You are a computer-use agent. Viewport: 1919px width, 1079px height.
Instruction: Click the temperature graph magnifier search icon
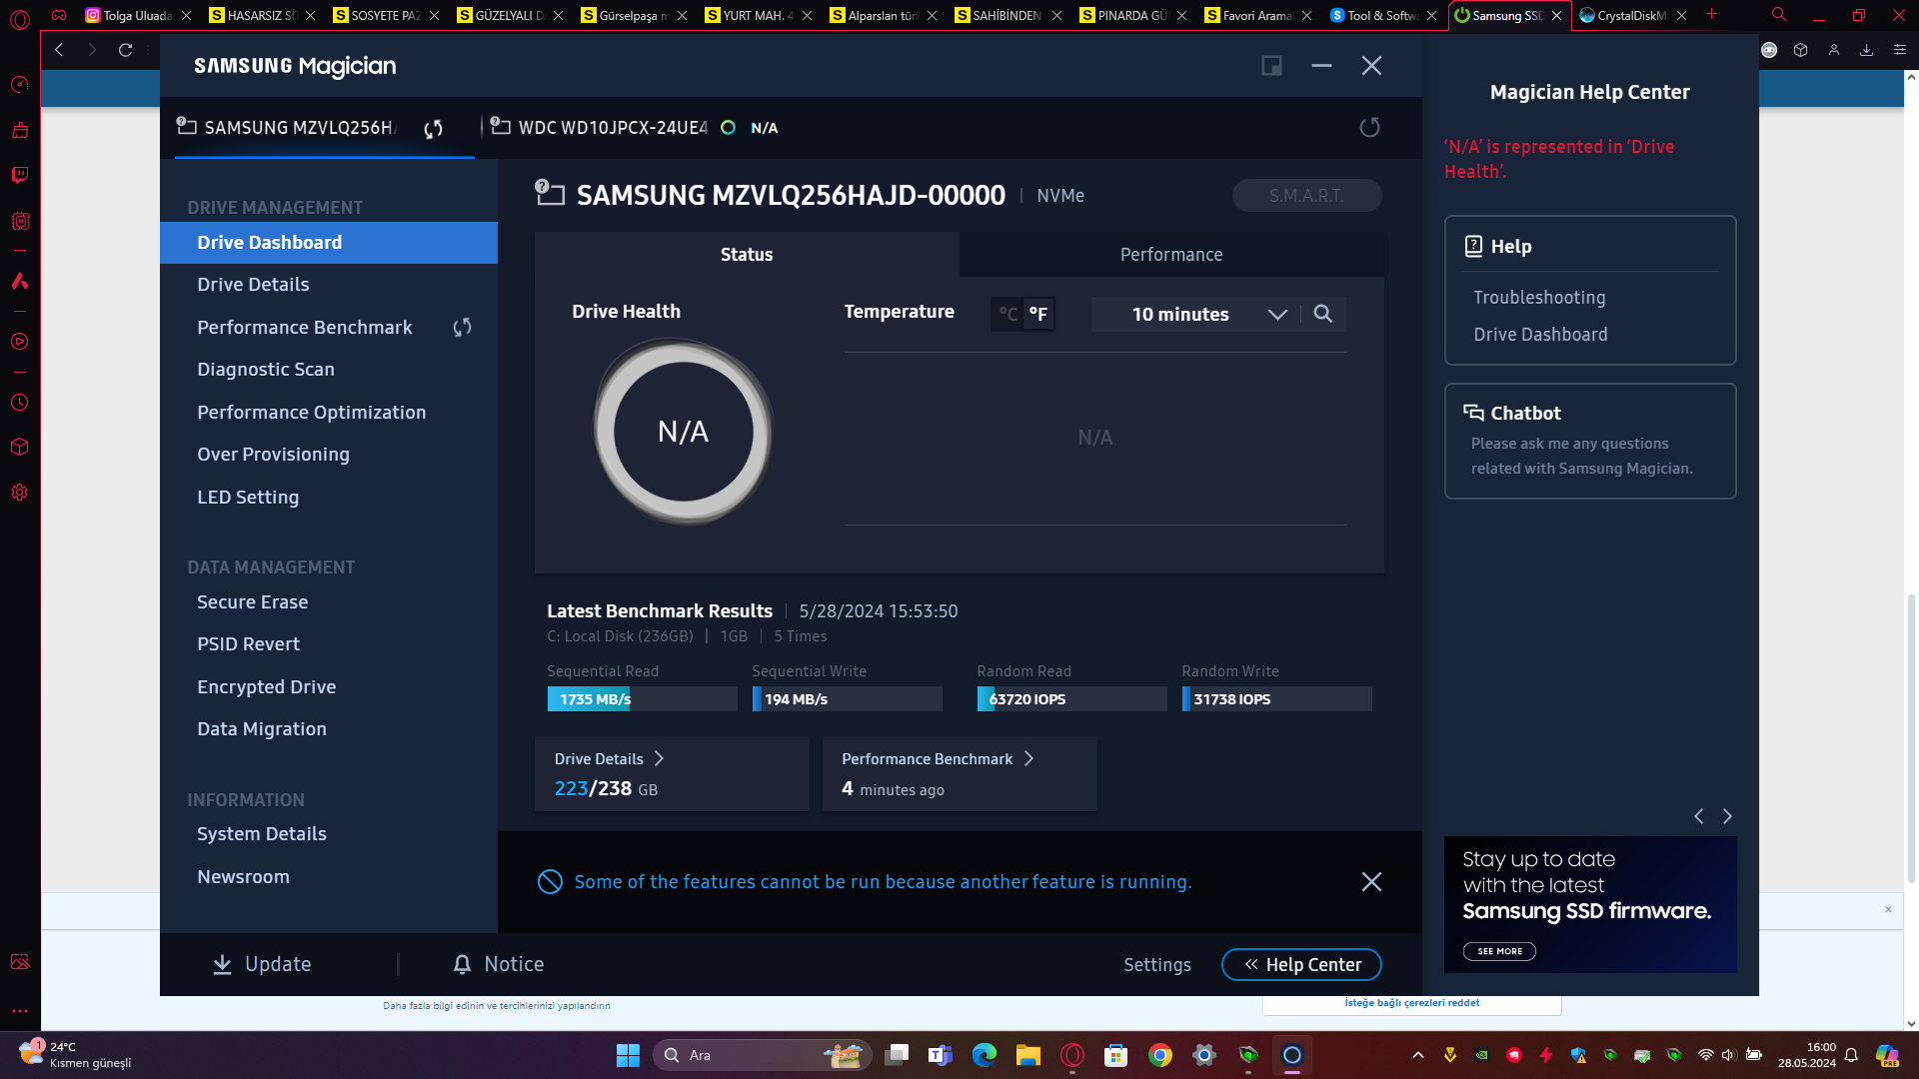coord(1322,314)
